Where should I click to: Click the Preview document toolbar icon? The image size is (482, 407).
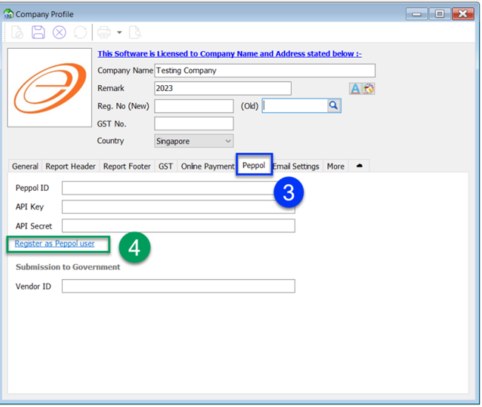135,33
